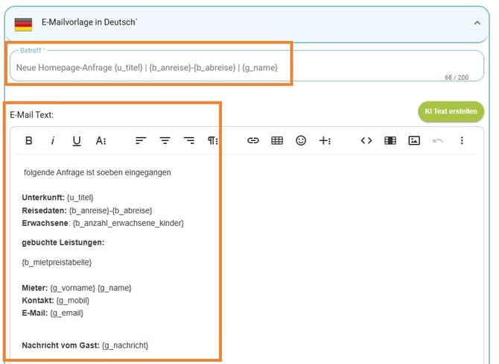The height and width of the screenshot is (364, 499).
Task: Click the Reisedaten line in the email body
Action: click(87, 210)
